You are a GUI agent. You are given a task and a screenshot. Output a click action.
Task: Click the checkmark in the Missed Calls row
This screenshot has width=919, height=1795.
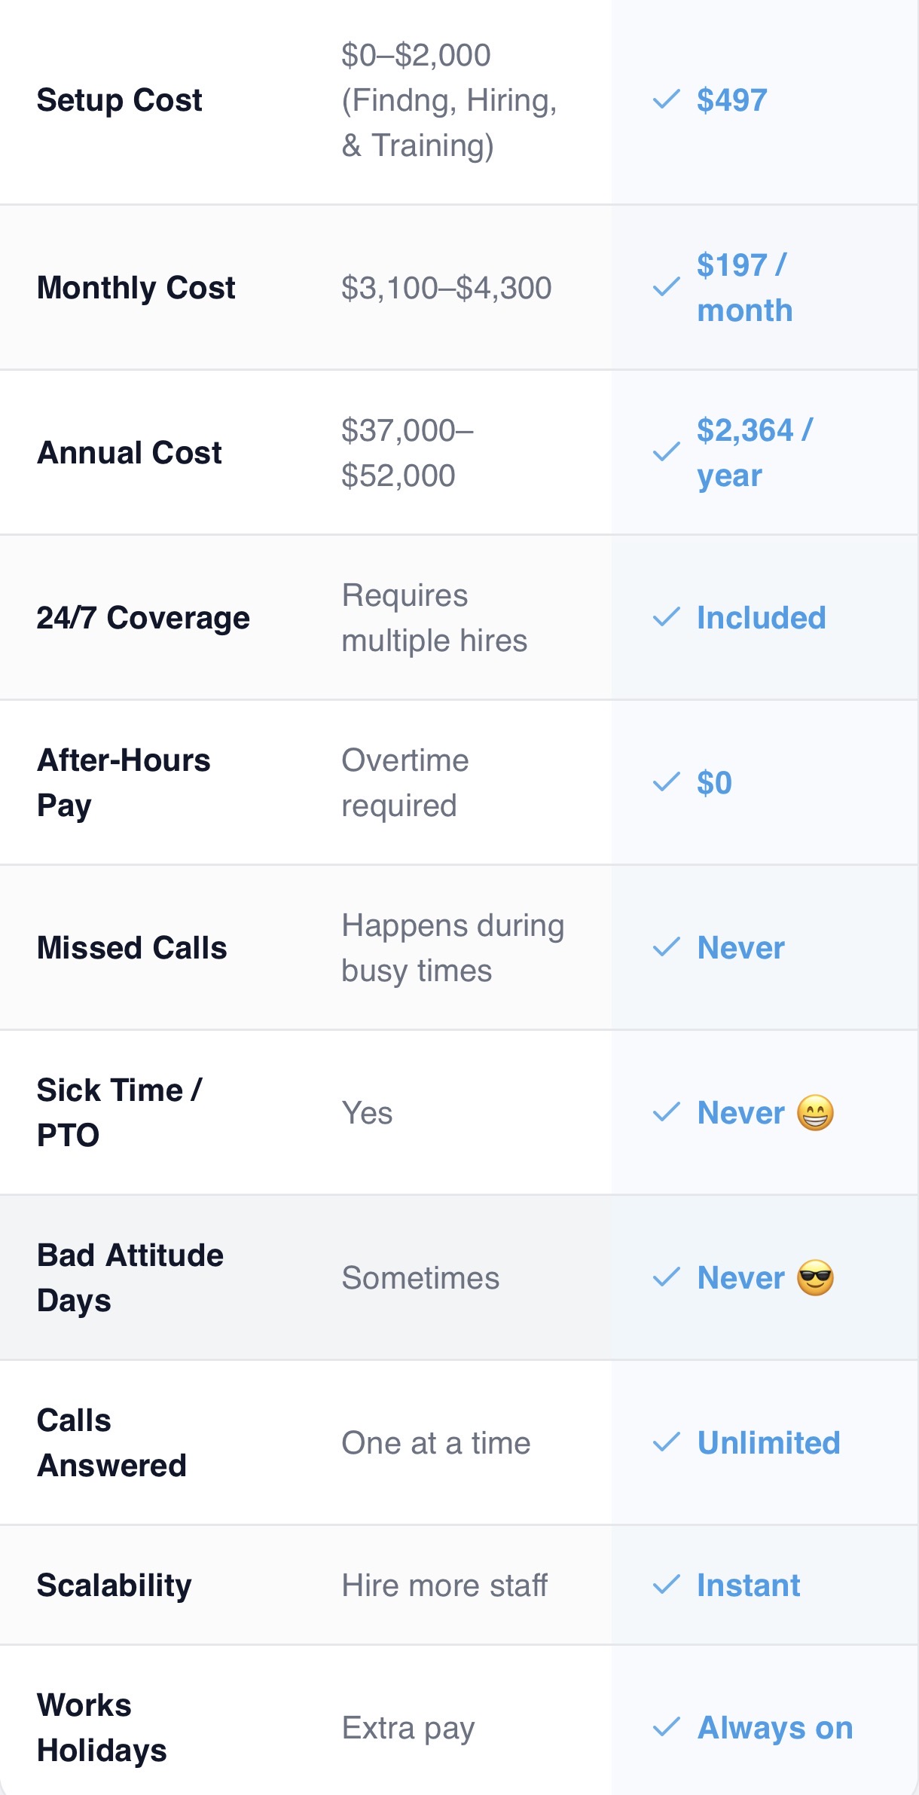point(666,947)
